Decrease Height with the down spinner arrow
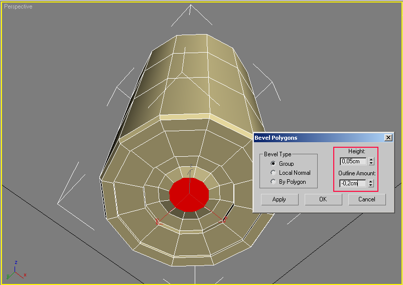Viewport: 403px width, 285px height. point(371,163)
